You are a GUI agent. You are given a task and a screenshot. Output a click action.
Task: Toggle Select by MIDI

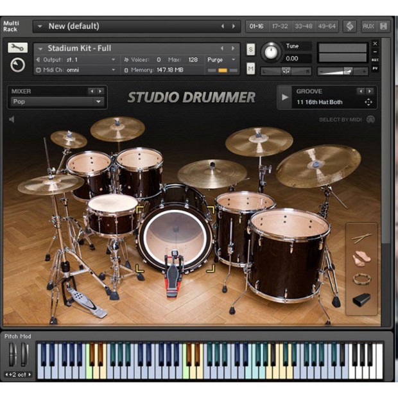click(347, 119)
